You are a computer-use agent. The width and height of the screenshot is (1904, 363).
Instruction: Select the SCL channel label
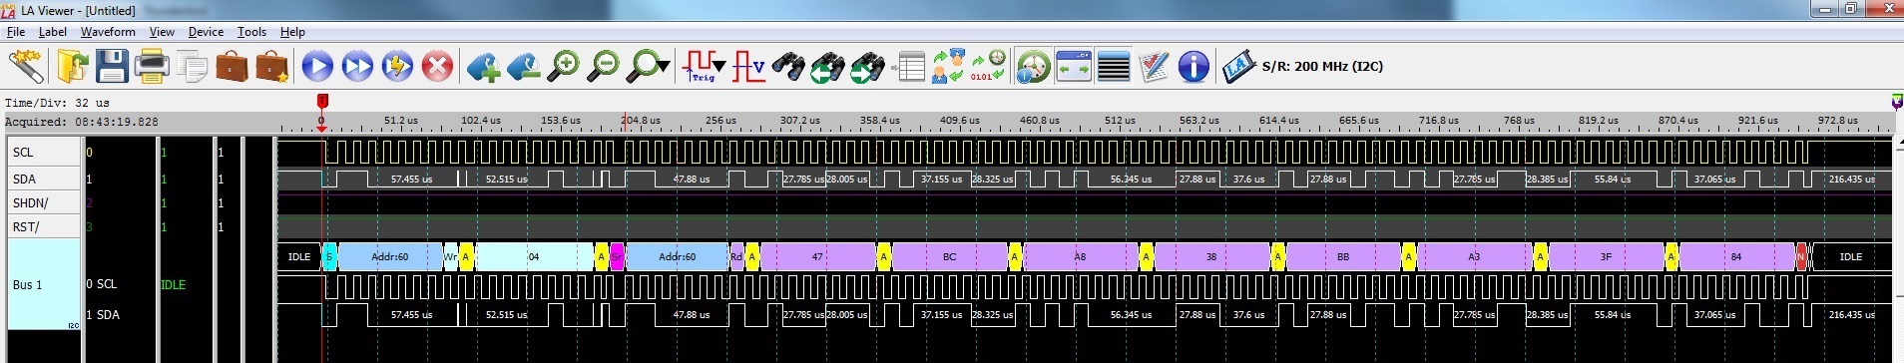[23, 153]
